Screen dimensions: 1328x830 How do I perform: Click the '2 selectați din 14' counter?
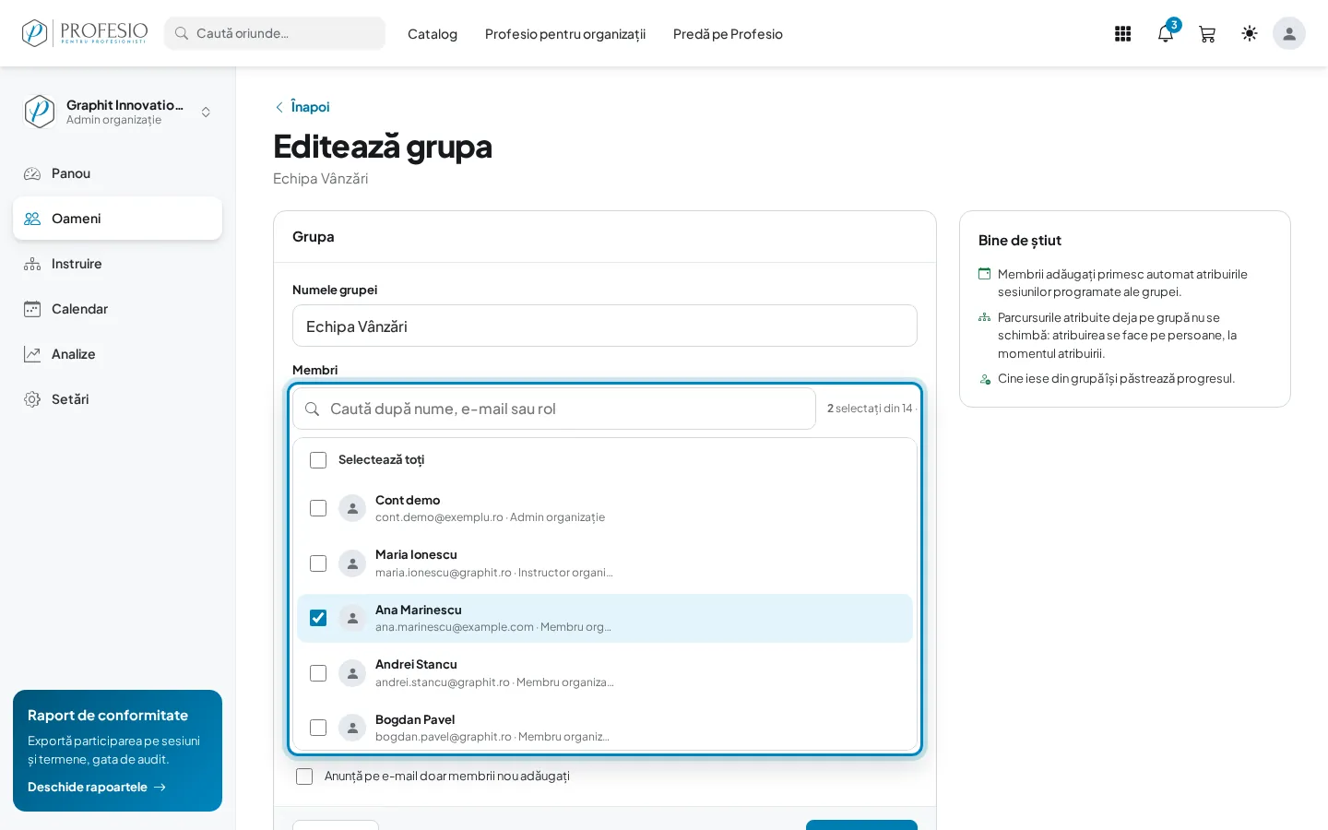point(870,409)
